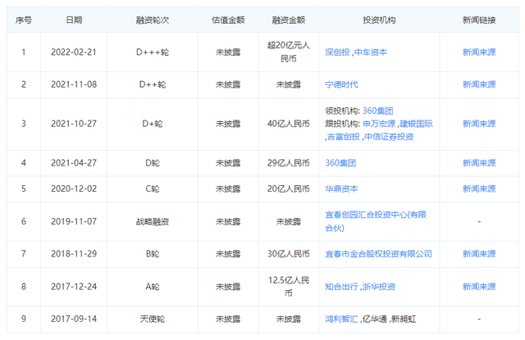
Task: Click 宜春市金合股权投资有限公司 link
Action: point(379,254)
